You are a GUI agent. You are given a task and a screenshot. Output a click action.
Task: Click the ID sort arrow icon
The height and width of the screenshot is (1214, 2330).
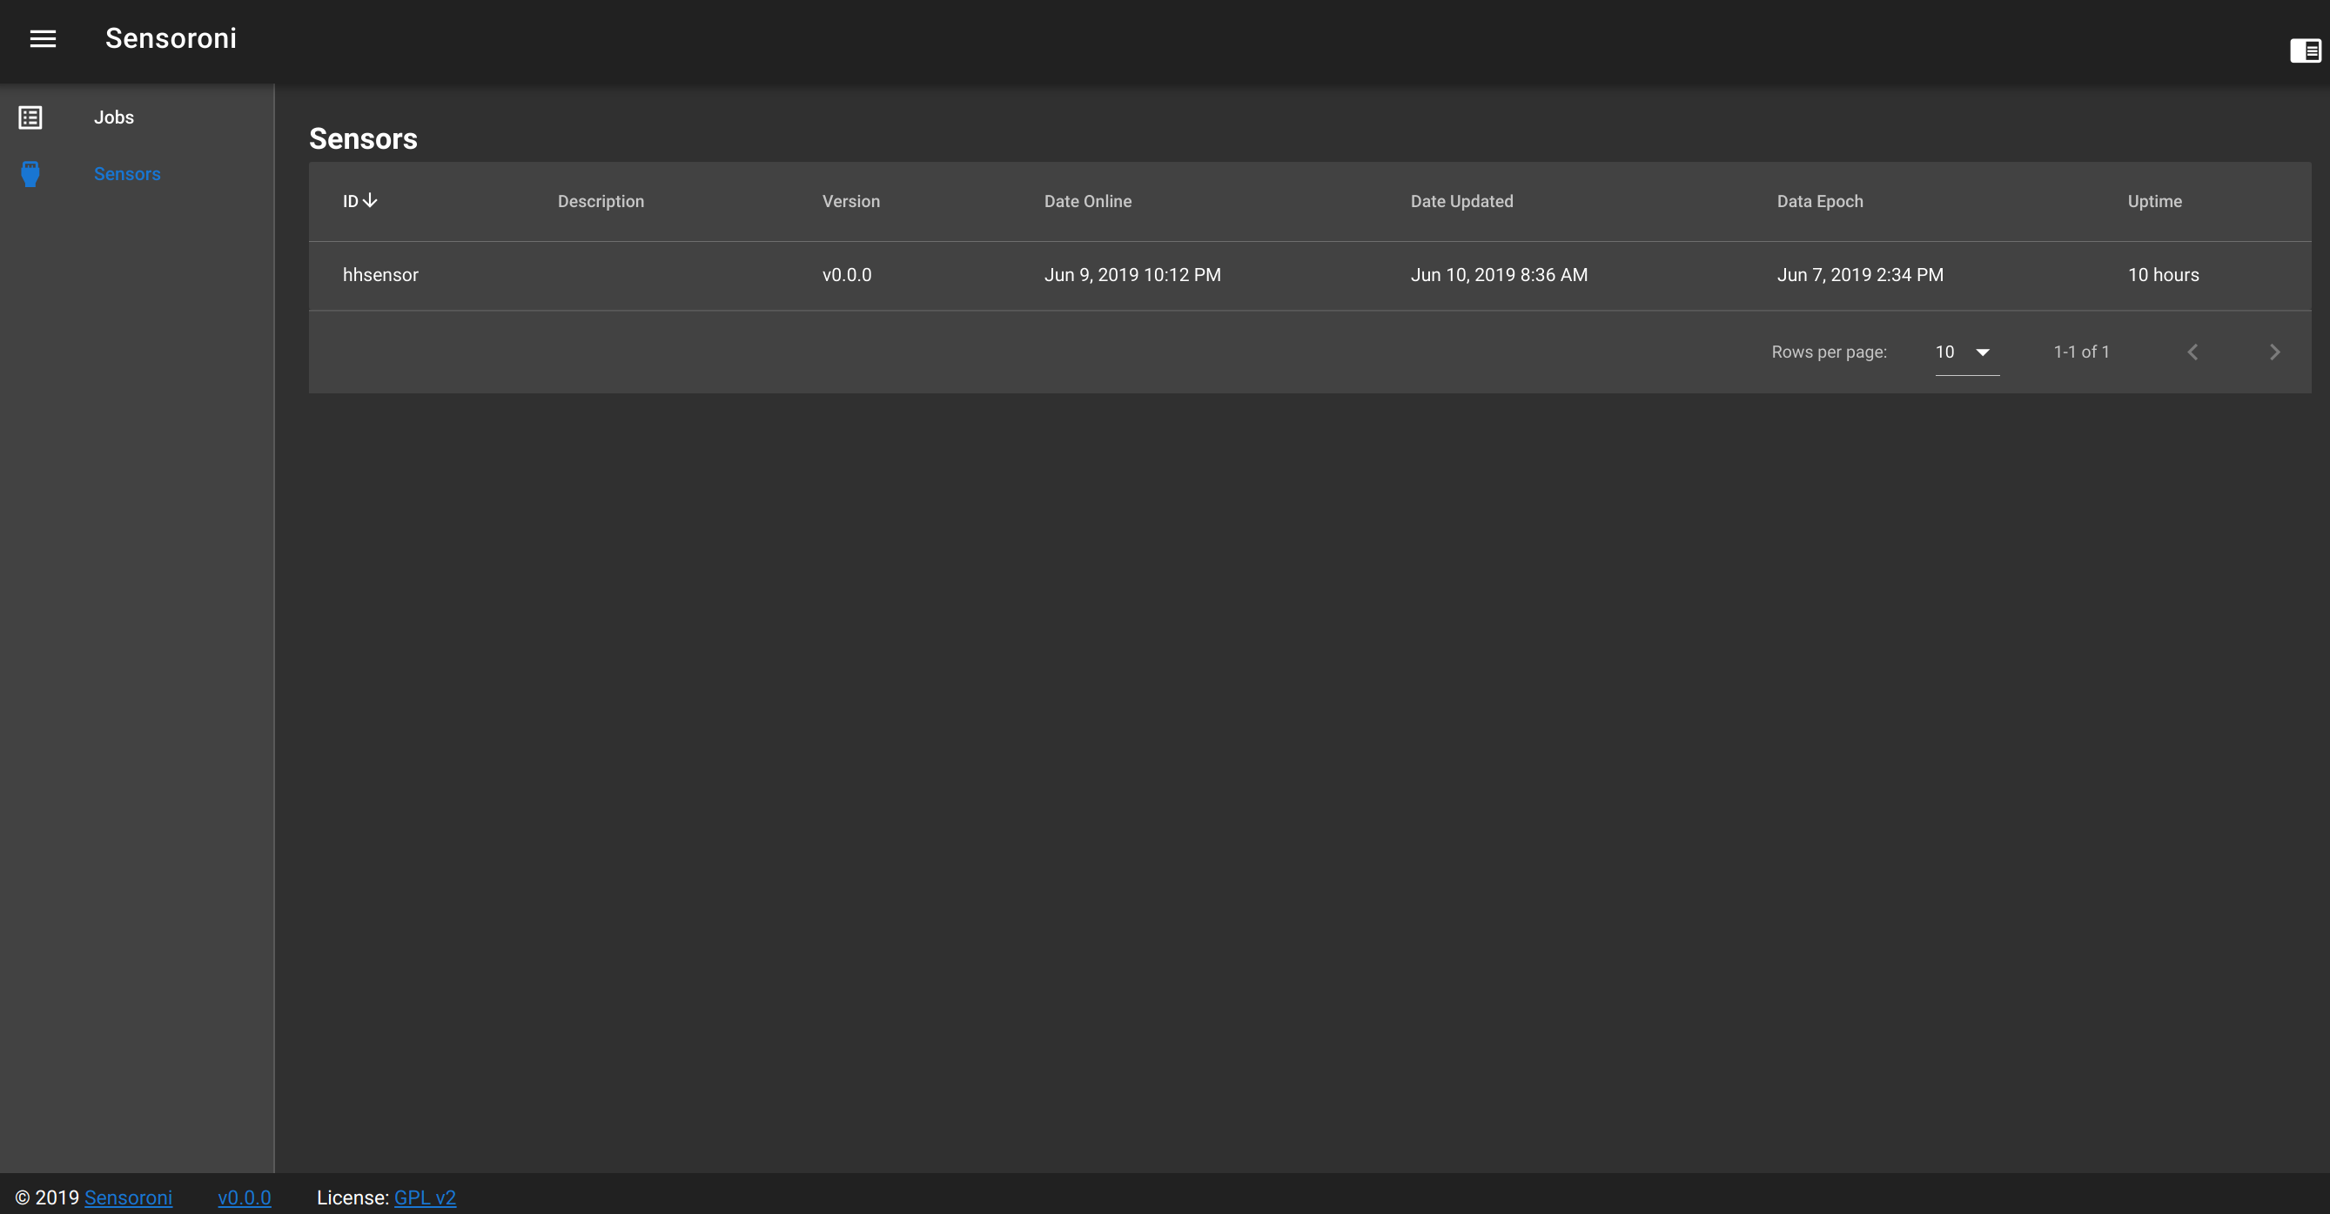click(370, 201)
